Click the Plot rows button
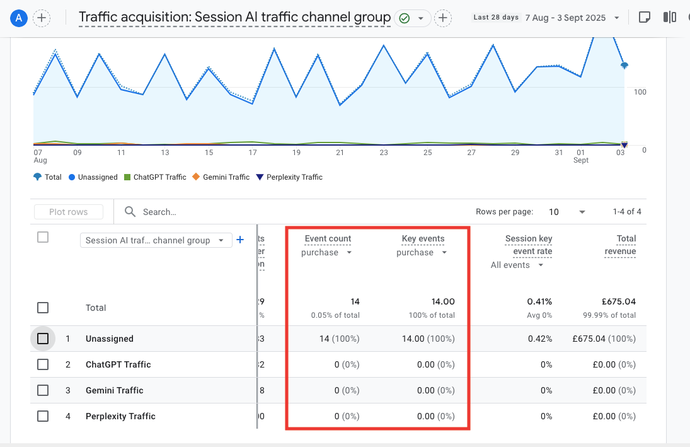Image resolution: width=690 pixels, height=447 pixels. point(68,212)
